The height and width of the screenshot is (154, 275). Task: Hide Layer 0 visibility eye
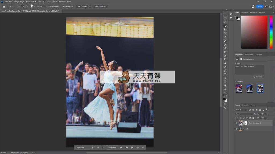tap(236, 129)
